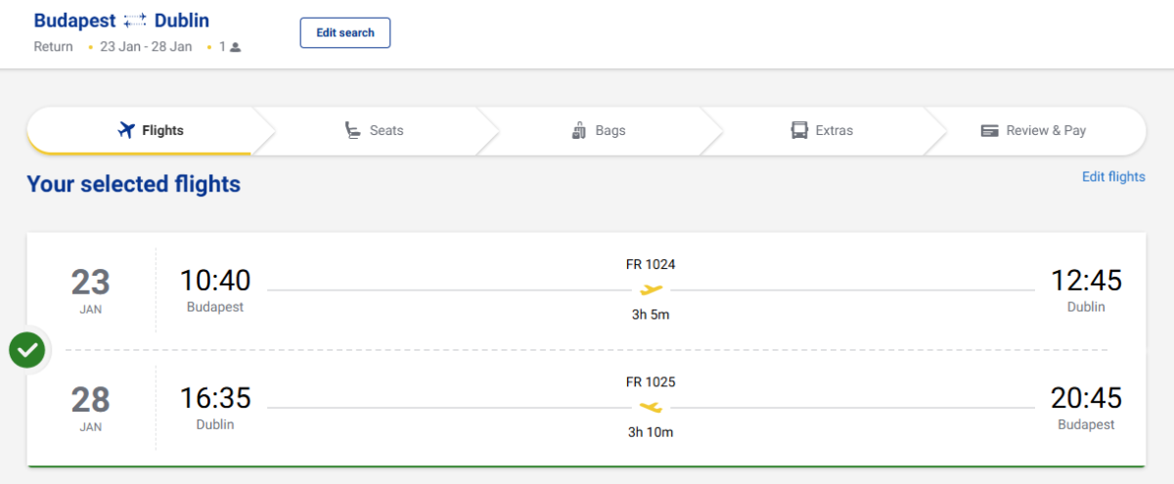Image resolution: width=1174 pixels, height=484 pixels.
Task: Switch to the Seats tab
Action: click(386, 131)
